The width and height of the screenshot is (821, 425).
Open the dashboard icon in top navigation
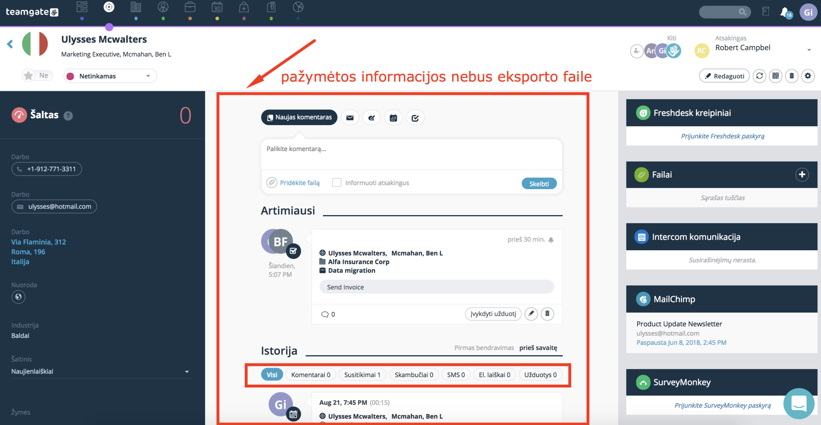point(82,7)
